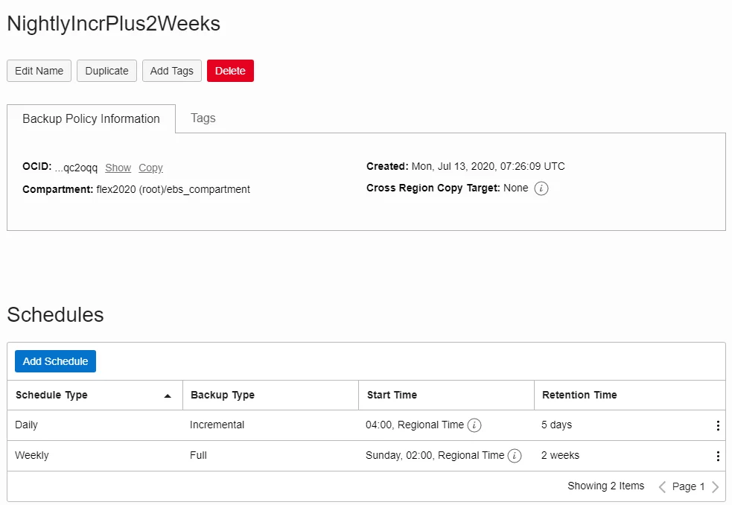Viewport: 732px width, 505px height.
Task: Click the Add Tags button
Action: point(172,71)
